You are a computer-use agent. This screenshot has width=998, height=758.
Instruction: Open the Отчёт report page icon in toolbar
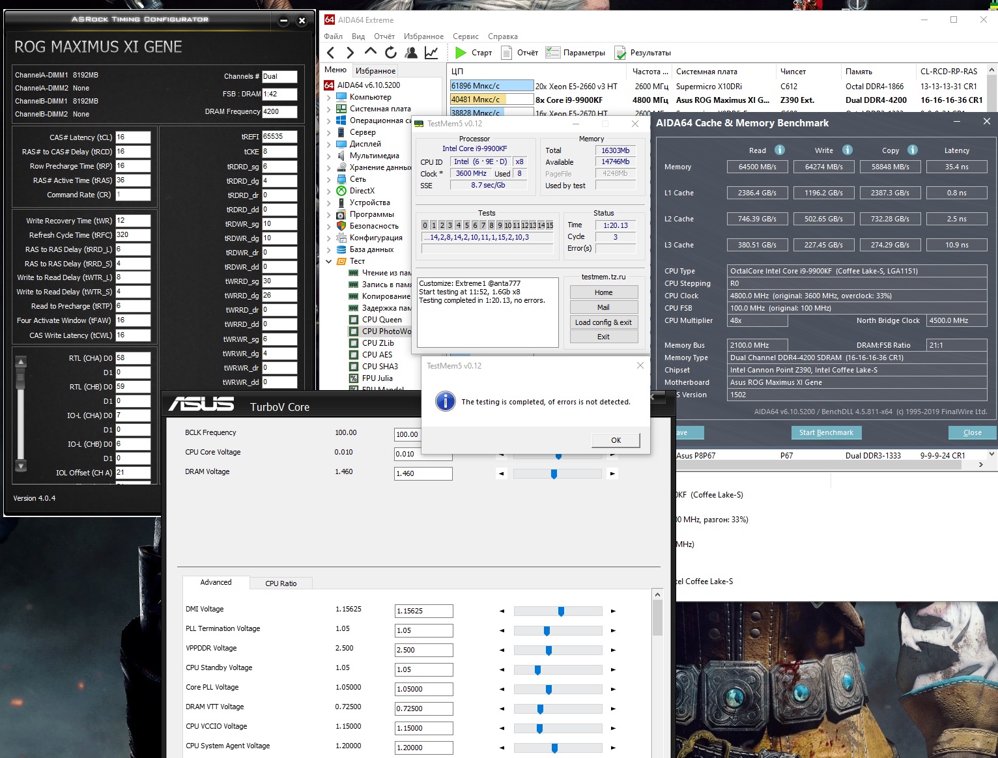point(506,53)
